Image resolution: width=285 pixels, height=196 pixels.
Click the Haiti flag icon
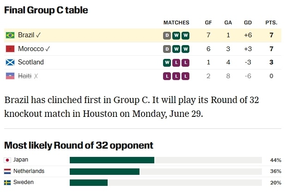coord(10,76)
